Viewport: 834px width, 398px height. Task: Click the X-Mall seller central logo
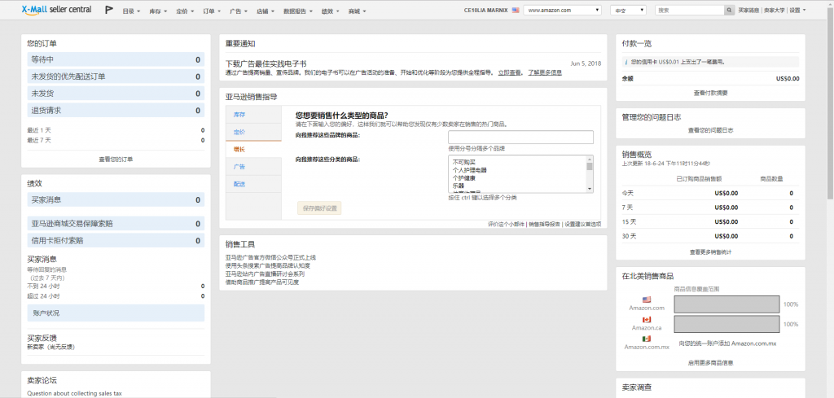[x=56, y=10]
